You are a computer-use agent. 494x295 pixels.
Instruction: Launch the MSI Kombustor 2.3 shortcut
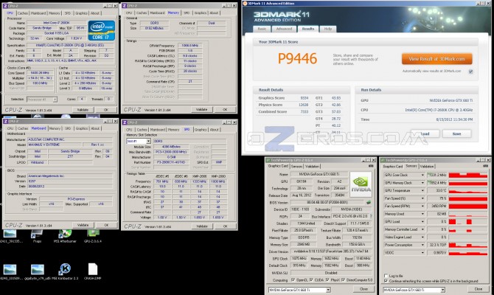pos(65,269)
